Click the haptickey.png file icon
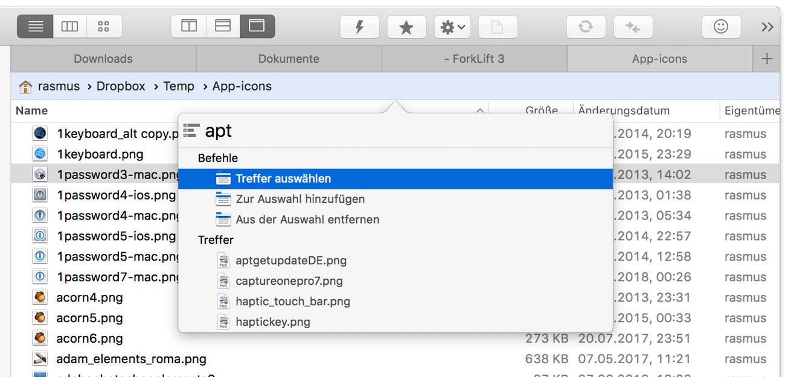Viewport: 785px width, 377px height. point(223,322)
